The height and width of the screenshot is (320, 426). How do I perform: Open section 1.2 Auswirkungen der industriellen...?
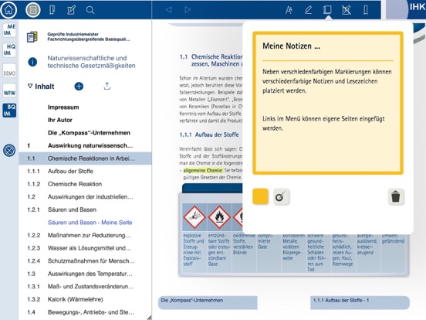86,197
